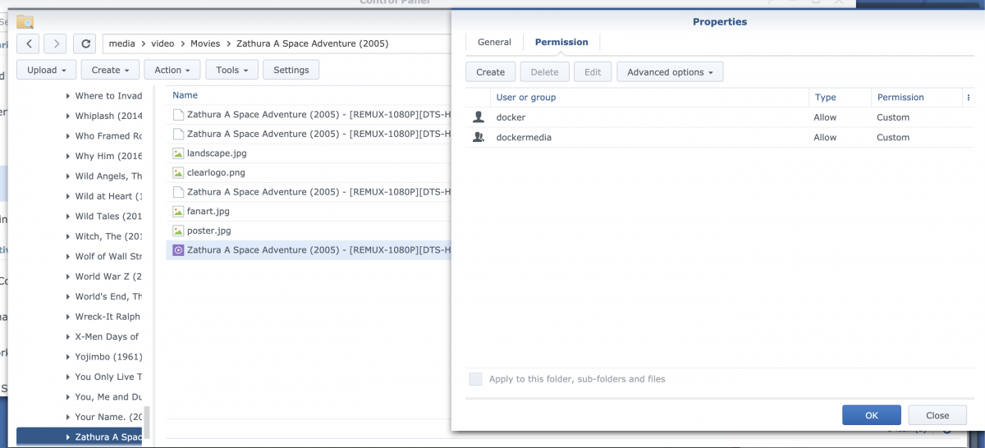Expand the Wreck-It Ralph tree node

coord(68,317)
